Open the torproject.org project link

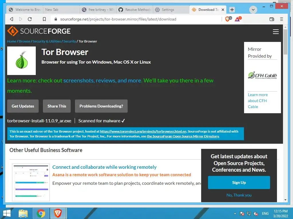click(x=143, y=131)
